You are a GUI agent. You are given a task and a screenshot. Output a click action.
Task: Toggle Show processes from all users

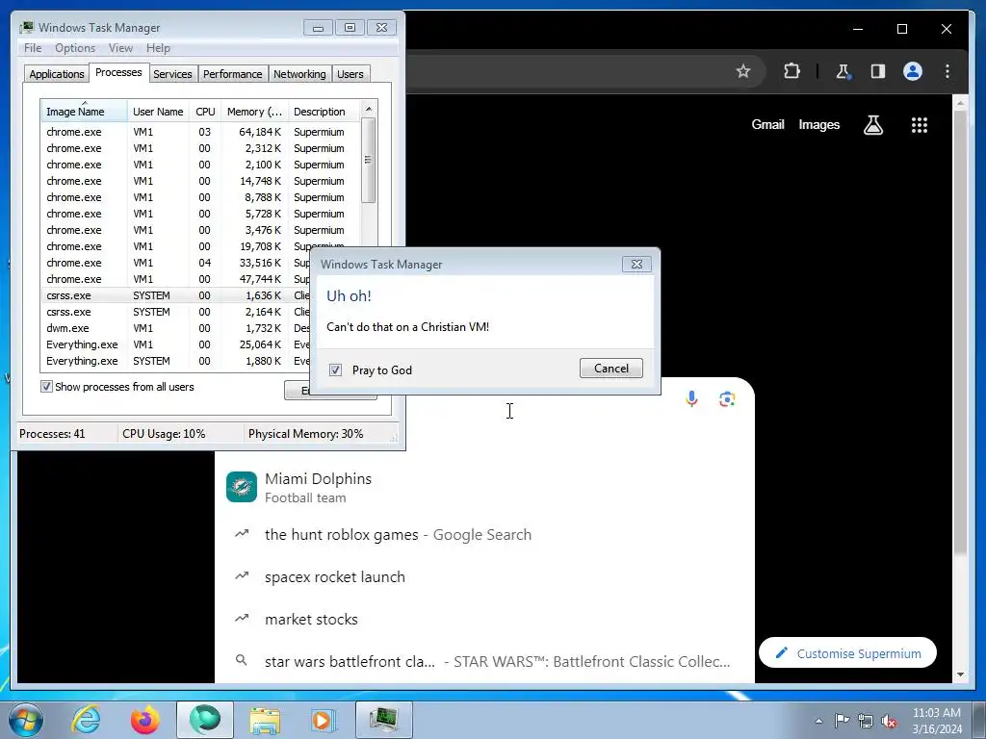click(46, 387)
